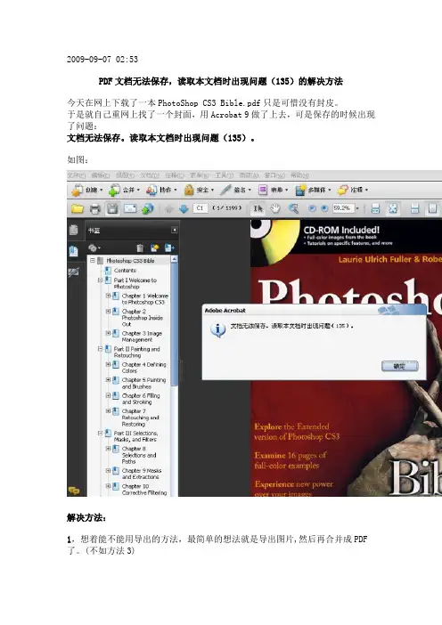Click the Open file folder icon
The height and width of the screenshot is (625, 442).
[x=77, y=208]
